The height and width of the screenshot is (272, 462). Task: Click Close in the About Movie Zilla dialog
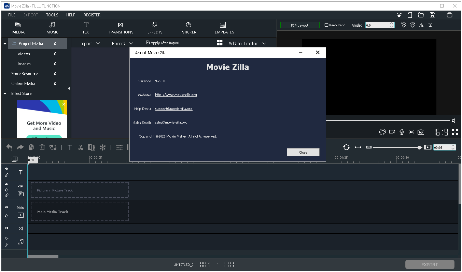coord(303,152)
